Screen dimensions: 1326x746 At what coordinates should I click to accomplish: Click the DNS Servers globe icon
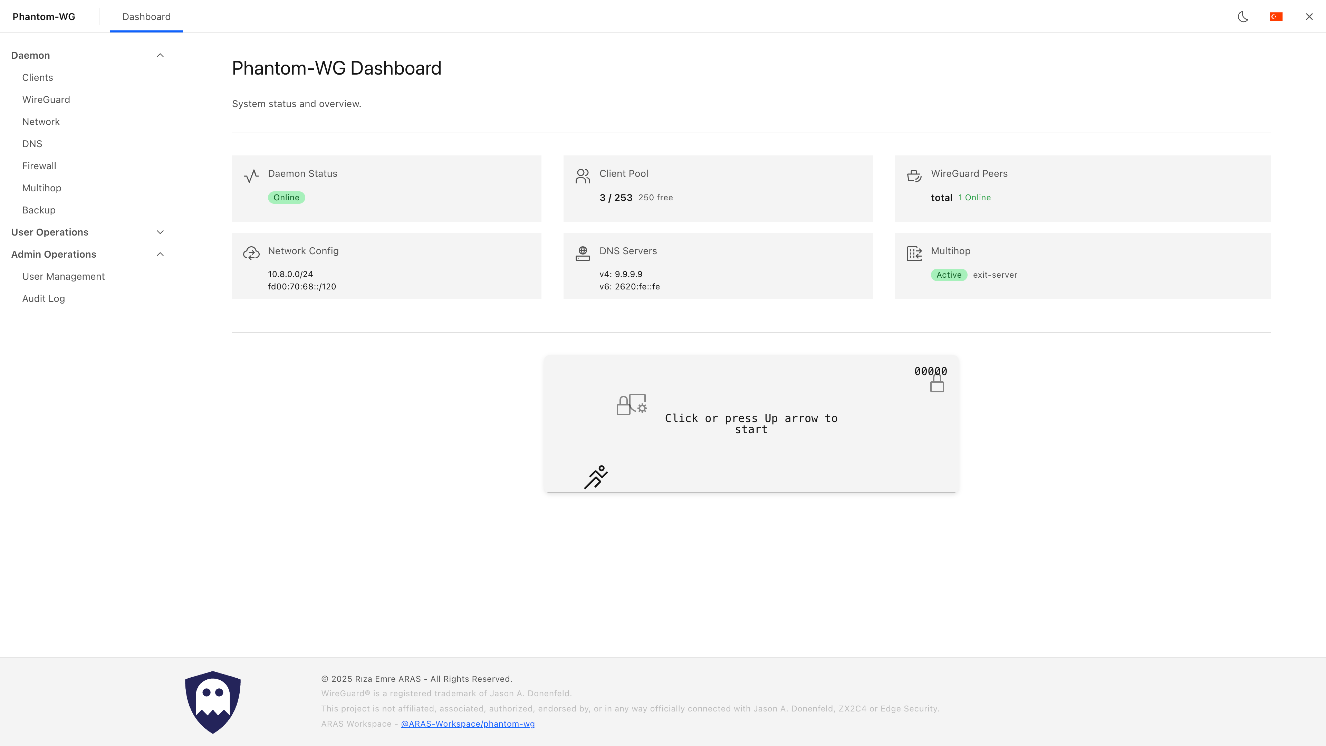coord(583,253)
